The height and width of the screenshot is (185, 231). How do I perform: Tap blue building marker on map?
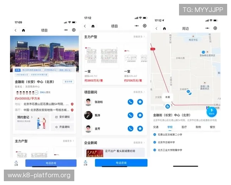pyautogui.click(x=167, y=106)
